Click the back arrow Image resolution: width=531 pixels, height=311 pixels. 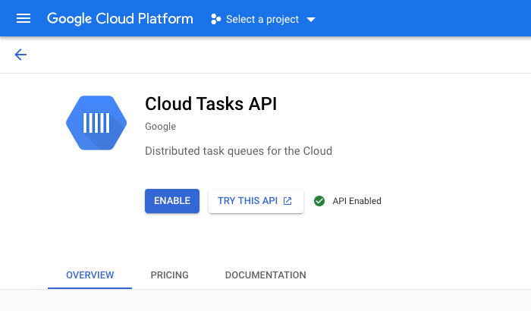click(x=20, y=55)
